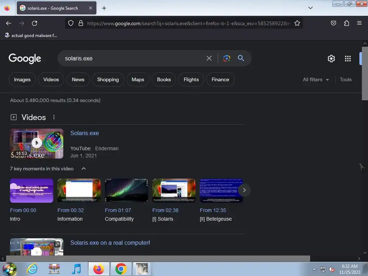Click in the solaris.exe search field
This screenshot has height=276, width=368.
click(x=134, y=58)
